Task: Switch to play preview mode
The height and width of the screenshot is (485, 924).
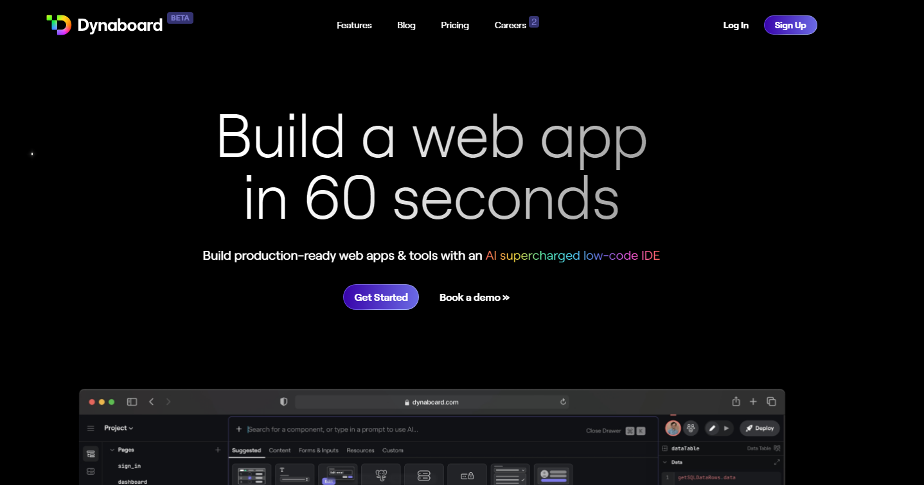Action: pyautogui.click(x=727, y=428)
